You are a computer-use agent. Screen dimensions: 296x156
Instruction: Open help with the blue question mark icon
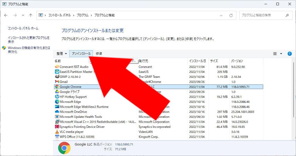[x=290, y=54]
